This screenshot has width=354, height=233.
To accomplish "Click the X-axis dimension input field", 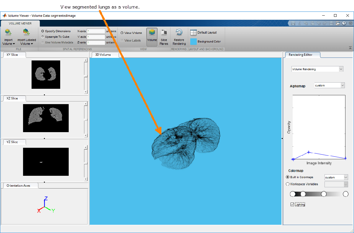I will (96, 31).
